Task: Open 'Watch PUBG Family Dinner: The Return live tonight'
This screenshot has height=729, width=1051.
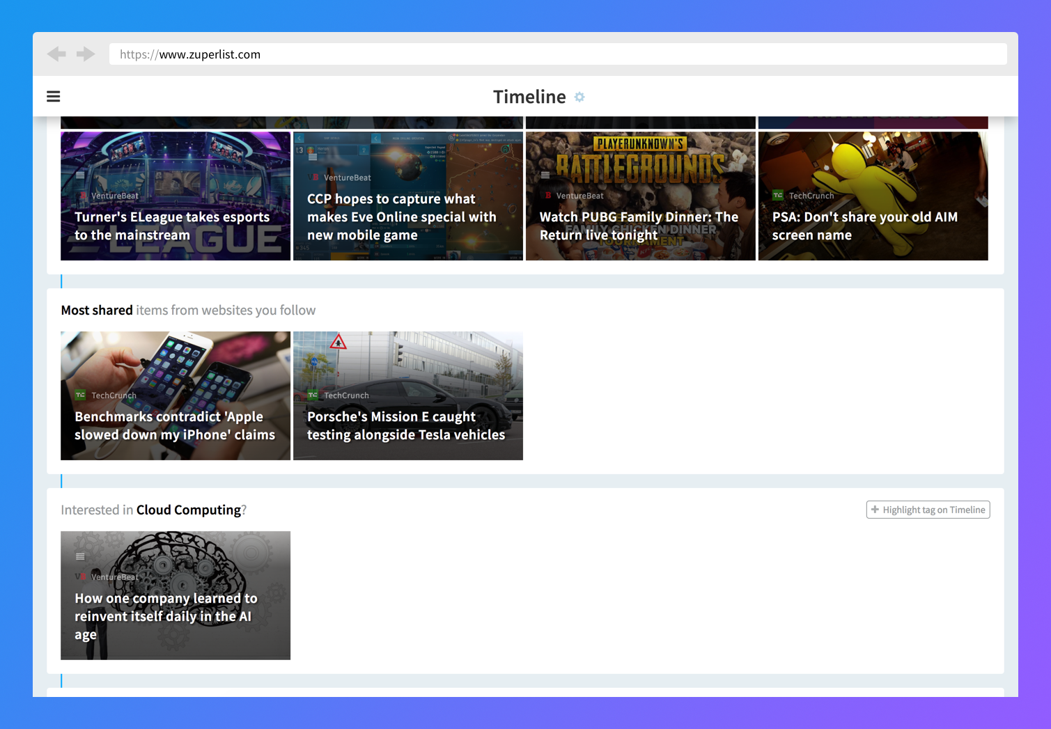Action: pyautogui.click(x=639, y=226)
